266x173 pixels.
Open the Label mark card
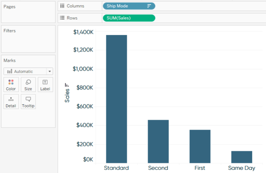[45, 85]
